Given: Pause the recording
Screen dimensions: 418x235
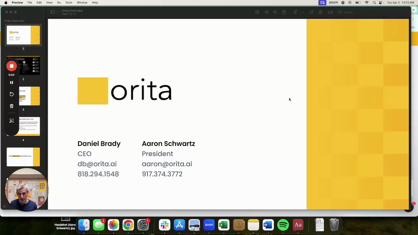Looking at the screenshot, I should coord(11,83).
